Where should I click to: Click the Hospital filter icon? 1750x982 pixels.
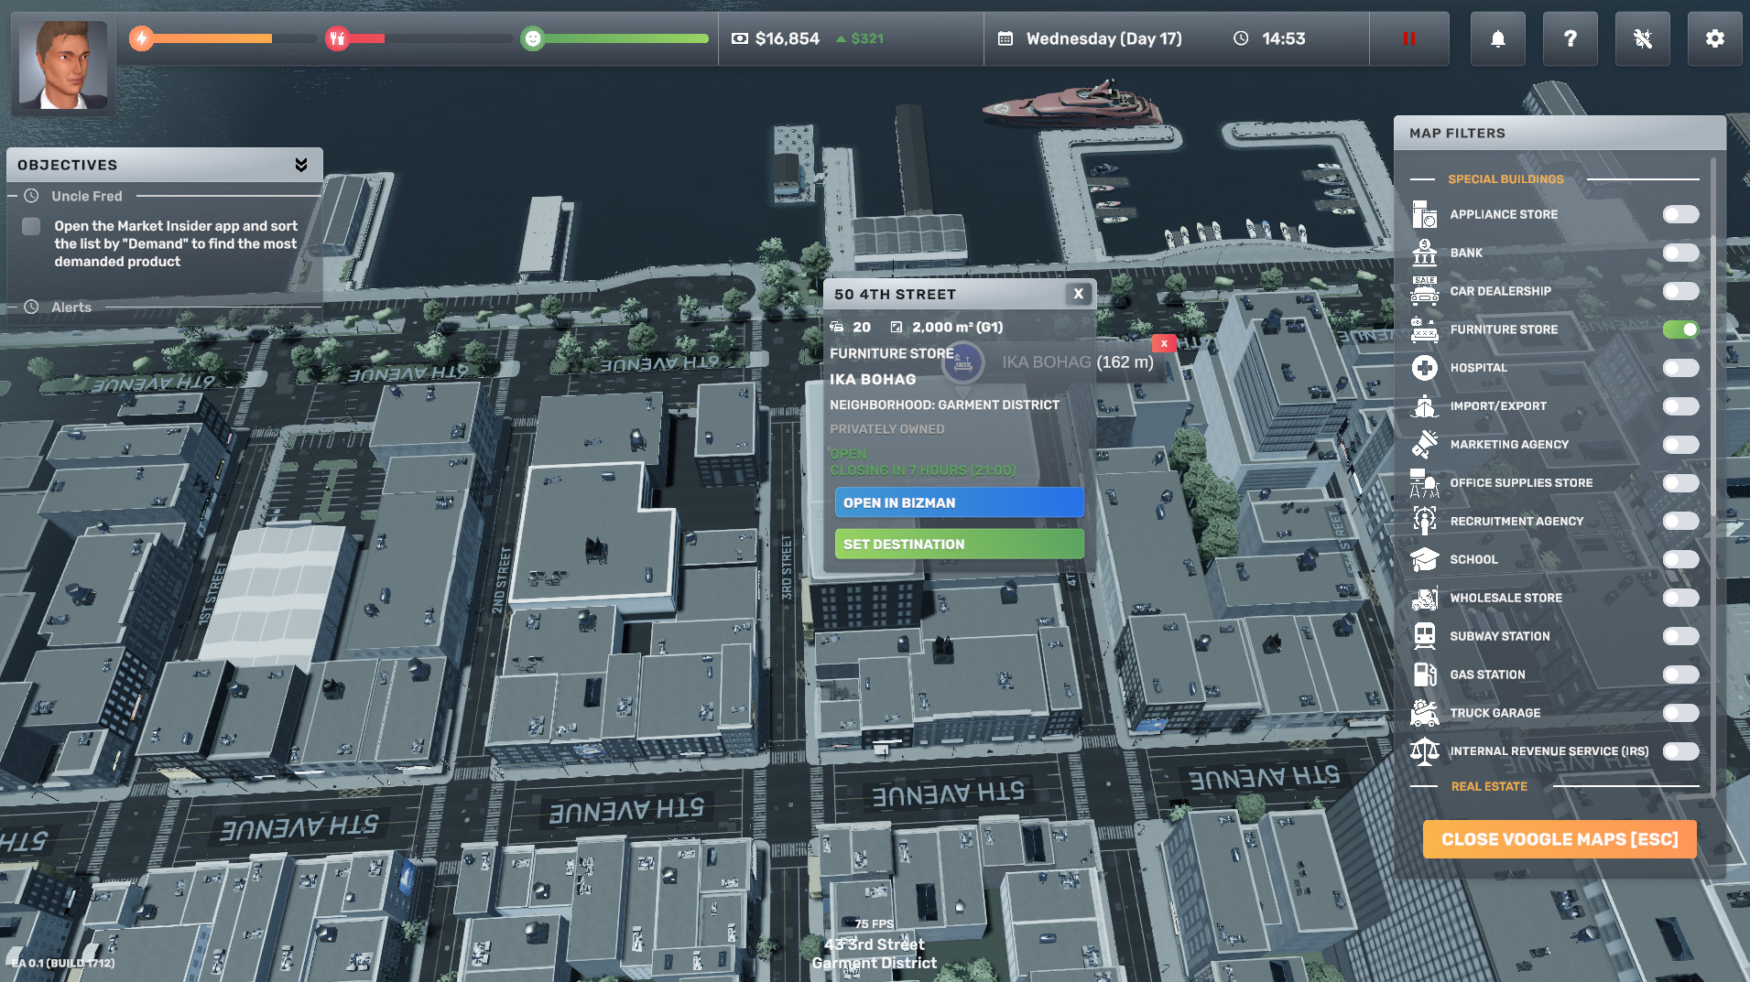pyautogui.click(x=1424, y=368)
